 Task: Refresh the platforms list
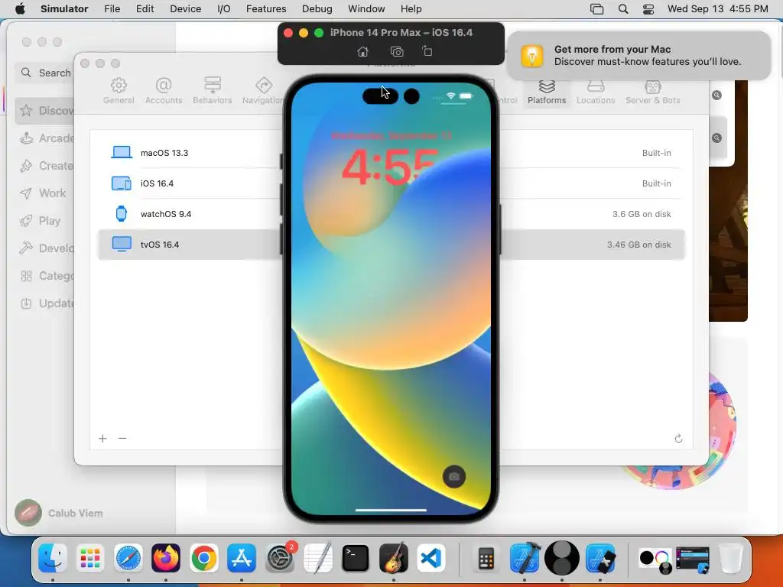pyautogui.click(x=678, y=438)
